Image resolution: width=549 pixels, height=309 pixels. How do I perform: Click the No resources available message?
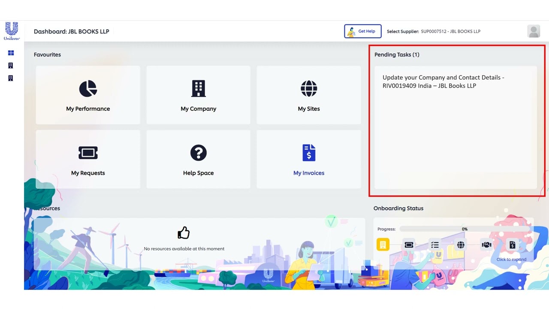coord(184,249)
